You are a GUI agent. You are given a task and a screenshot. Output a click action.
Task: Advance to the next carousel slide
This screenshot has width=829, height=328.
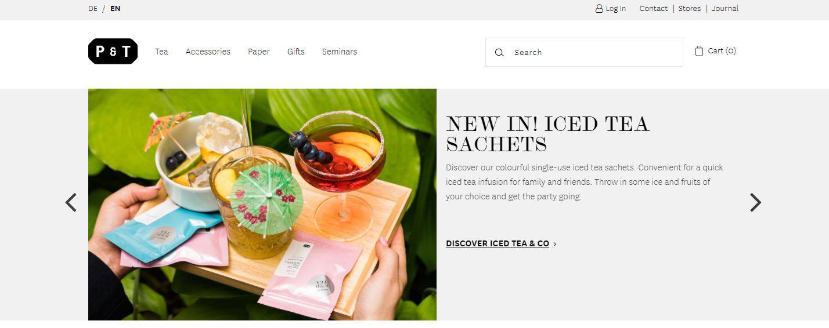point(755,202)
